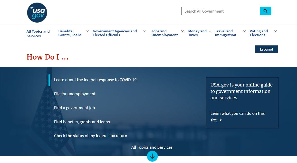This screenshot has width=297, height=163.
Task: Click the arrow next to 'Learn what you can do'
Action: 221,120
